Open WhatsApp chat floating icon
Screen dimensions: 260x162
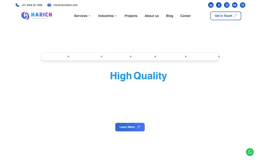[250, 152]
